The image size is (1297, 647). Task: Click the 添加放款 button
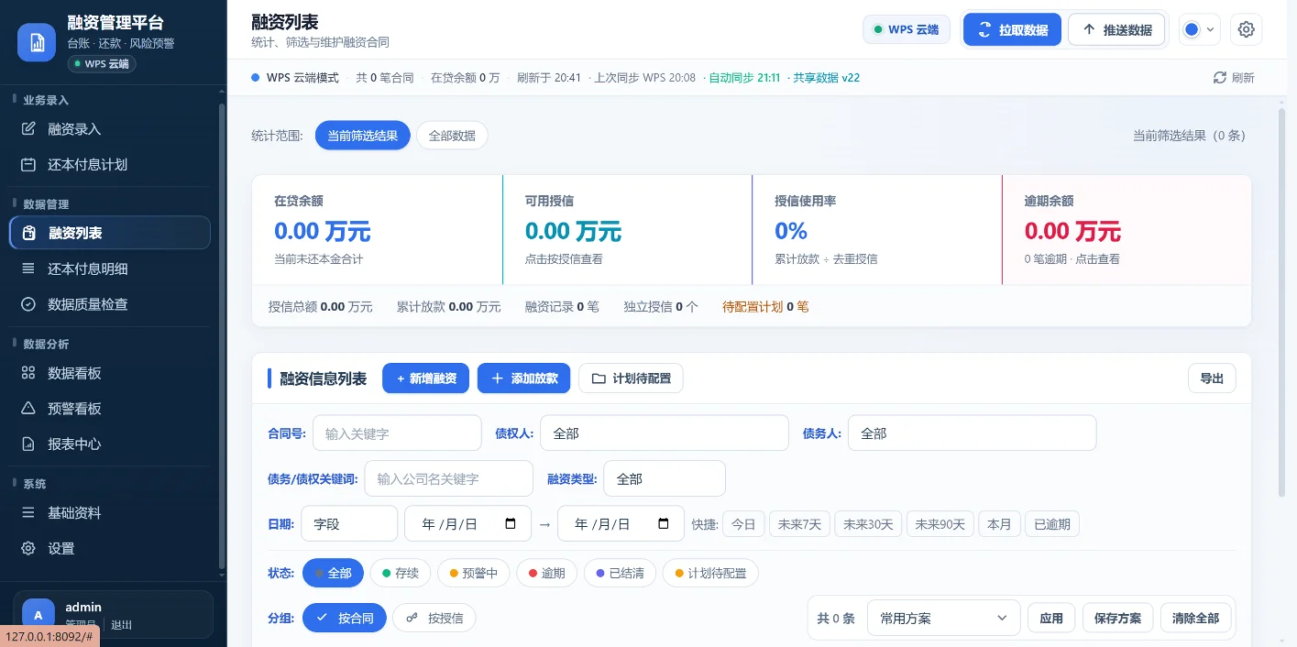coord(524,378)
